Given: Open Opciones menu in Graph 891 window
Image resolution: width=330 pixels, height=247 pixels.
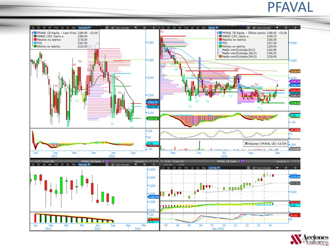Looking at the screenshot, I should pos(283,161).
